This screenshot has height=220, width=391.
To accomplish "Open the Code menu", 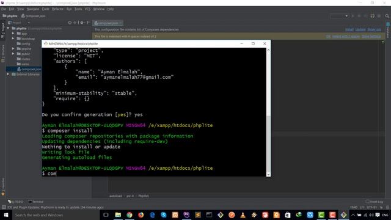I will click(45, 9).
